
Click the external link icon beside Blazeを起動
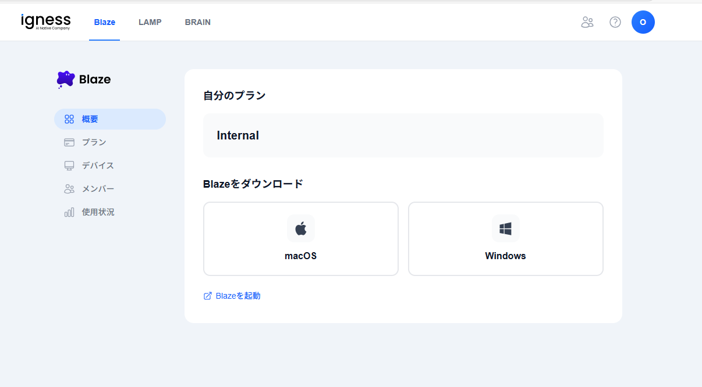point(207,296)
